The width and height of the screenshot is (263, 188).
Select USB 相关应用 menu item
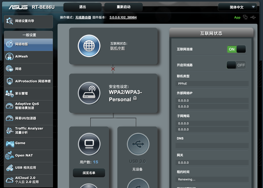coord(28,168)
